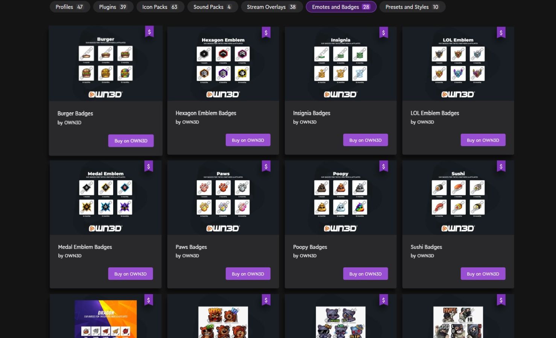Click the dollar ribbon on Insignia card
The image size is (556, 338).
pos(383,33)
